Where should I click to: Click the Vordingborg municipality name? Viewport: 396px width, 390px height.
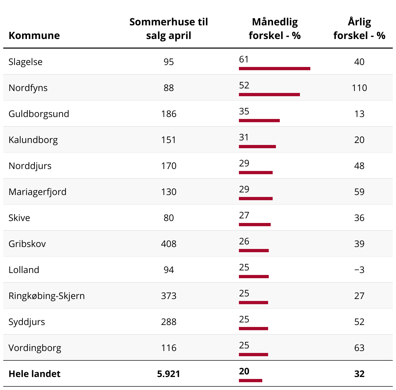click(x=35, y=348)
